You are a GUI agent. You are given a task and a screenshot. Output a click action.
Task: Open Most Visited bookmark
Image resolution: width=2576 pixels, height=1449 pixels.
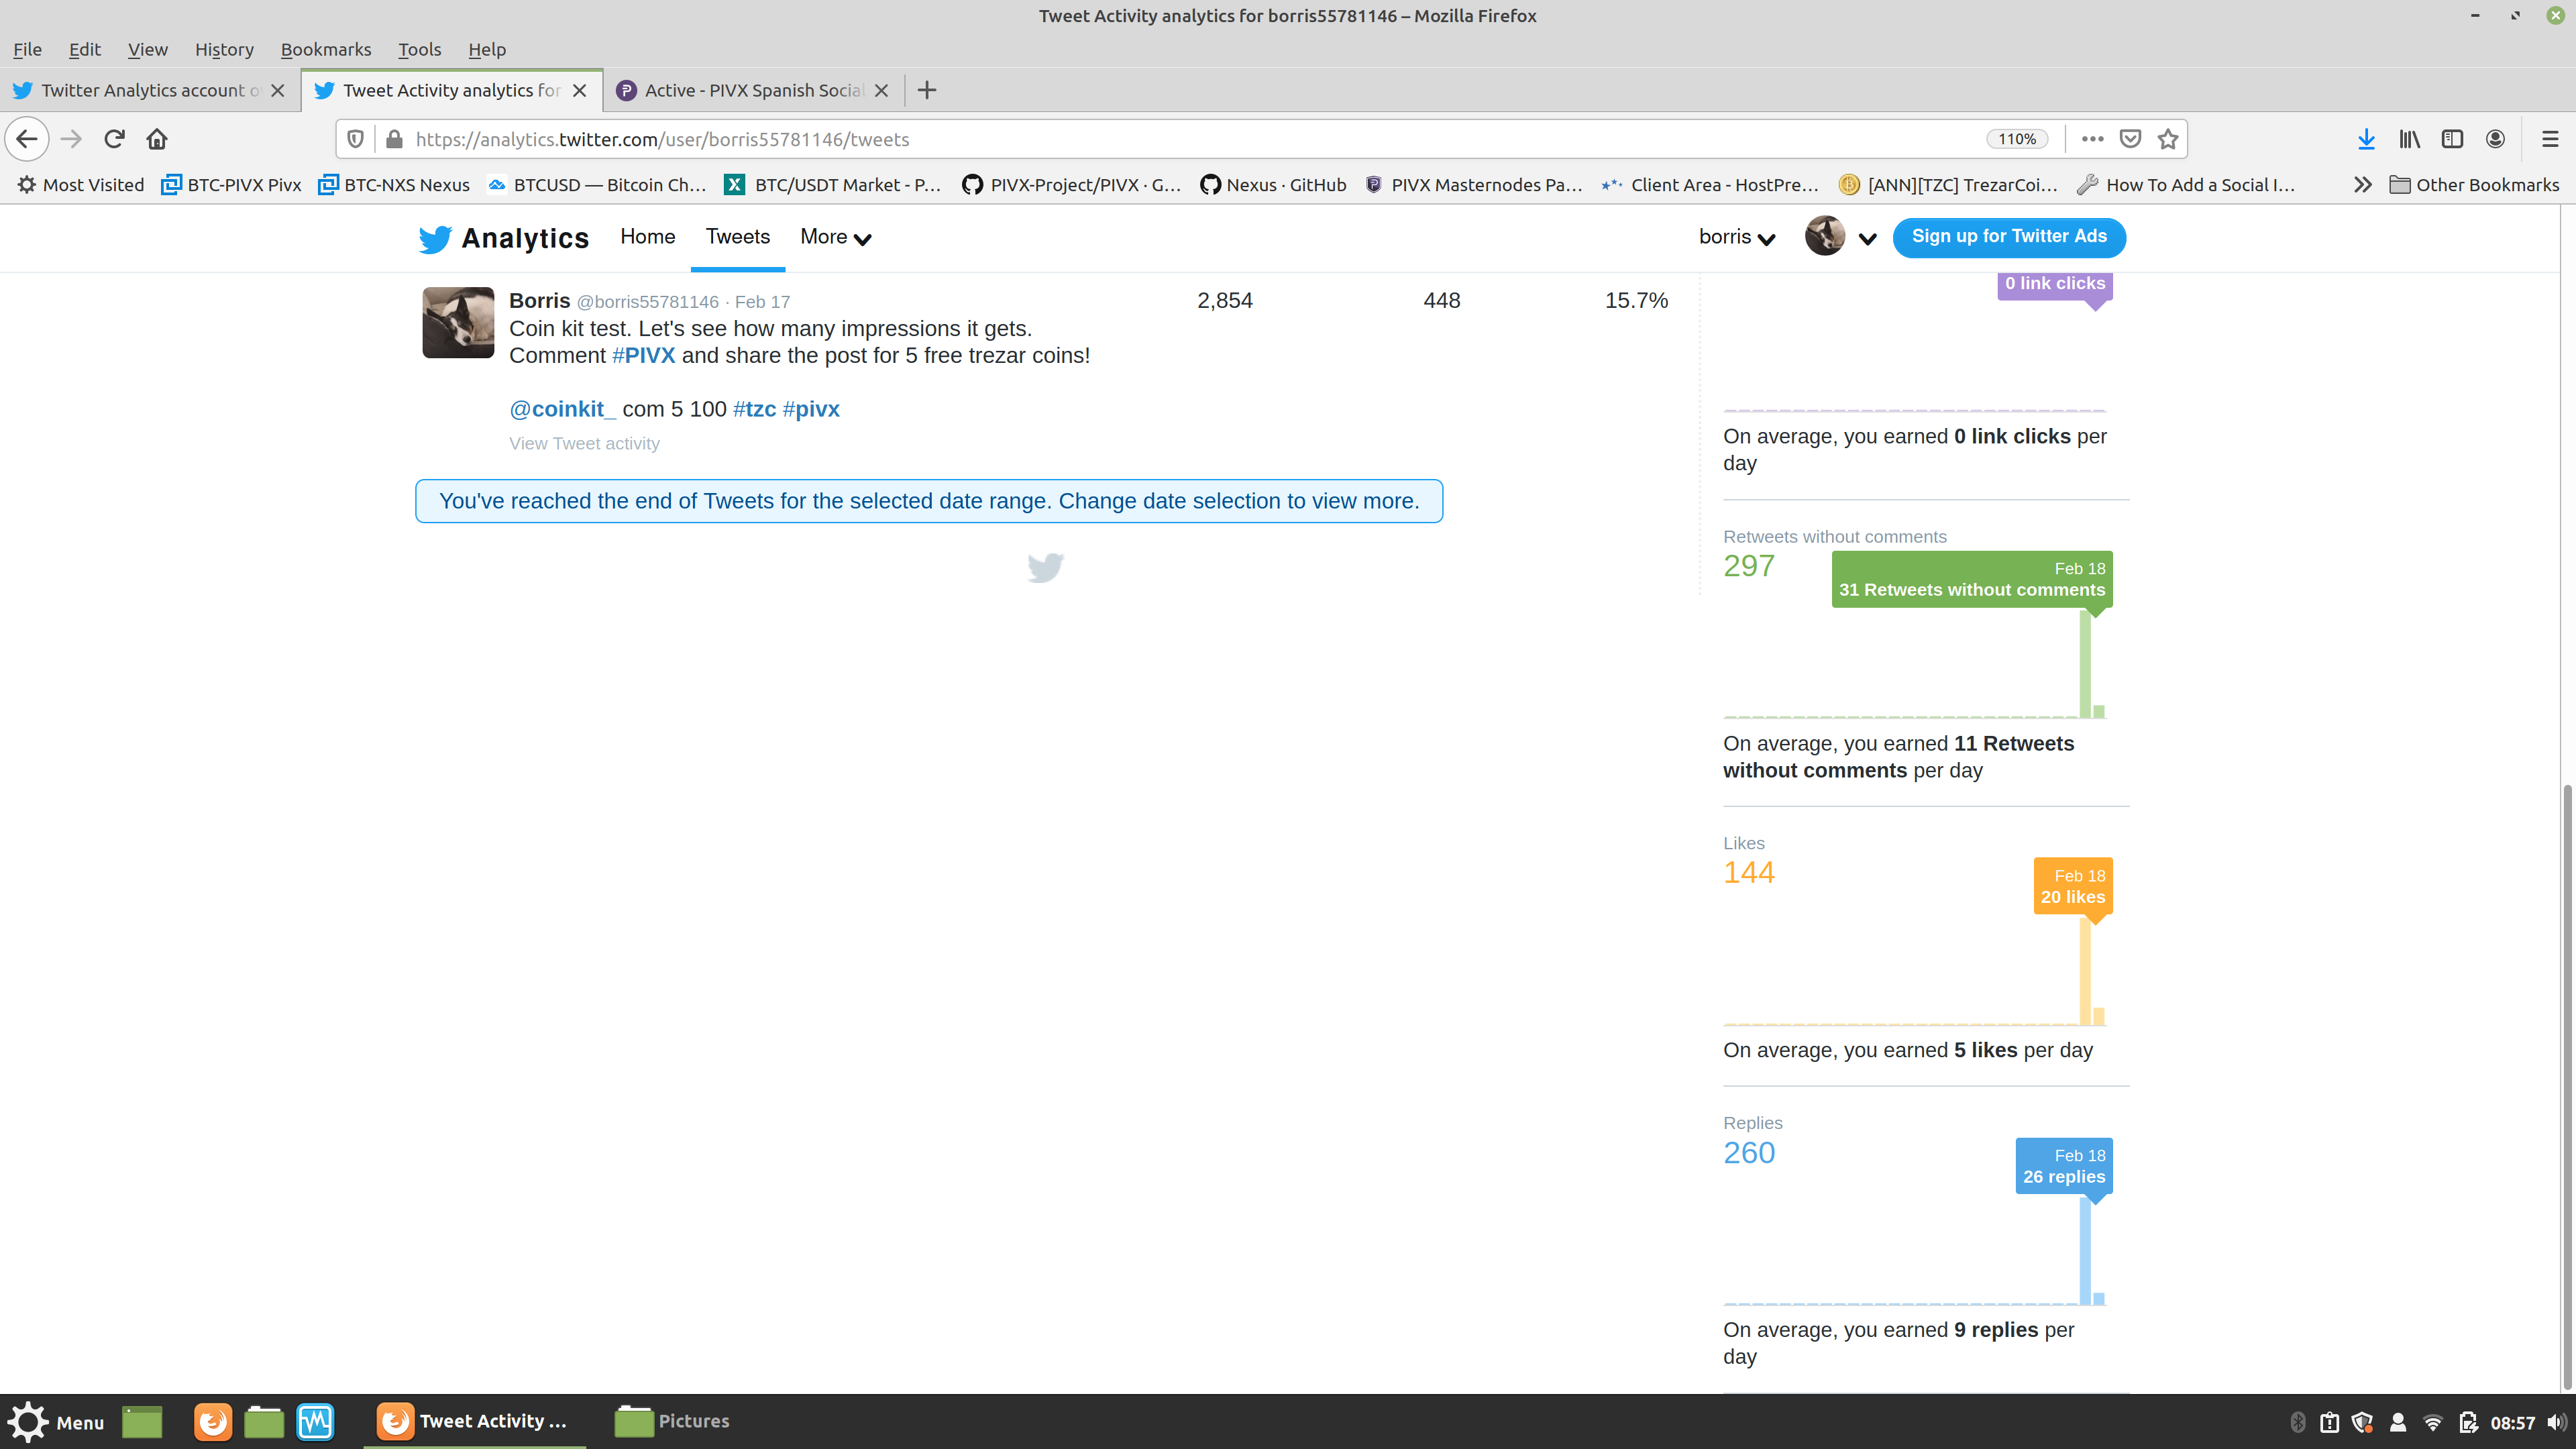(81, 185)
